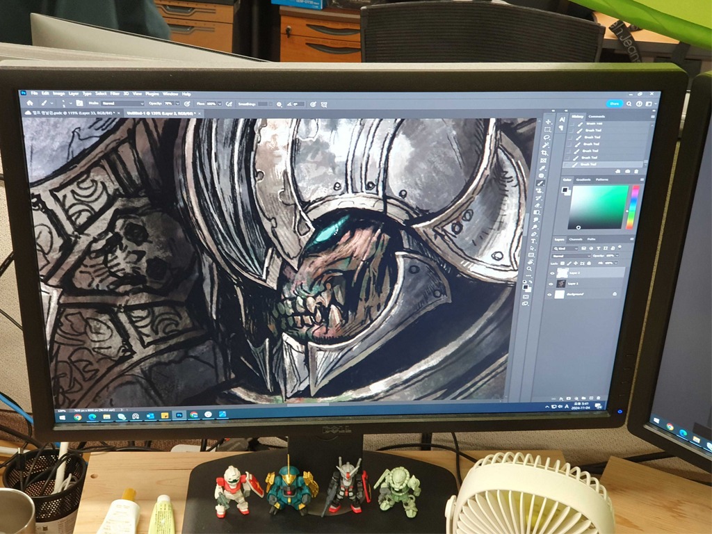This screenshot has width=712, height=534.
Task: Switch to the Gradients panel tab
Action: [x=583, y=179]
